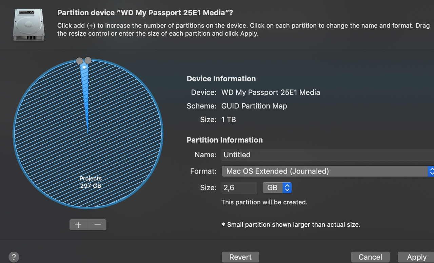
Task: Open help with the question mark button
Action: (14, 257)
